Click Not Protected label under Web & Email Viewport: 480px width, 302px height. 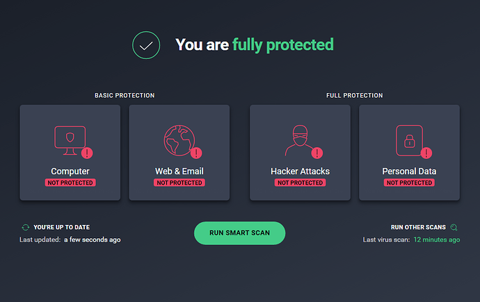click(x=179, y=183)
